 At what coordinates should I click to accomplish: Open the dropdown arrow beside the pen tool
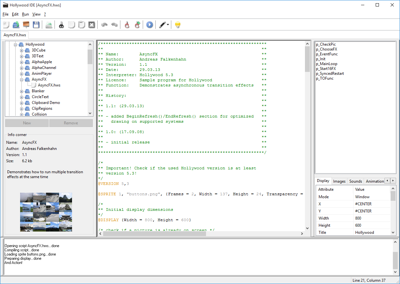(168, 25)
